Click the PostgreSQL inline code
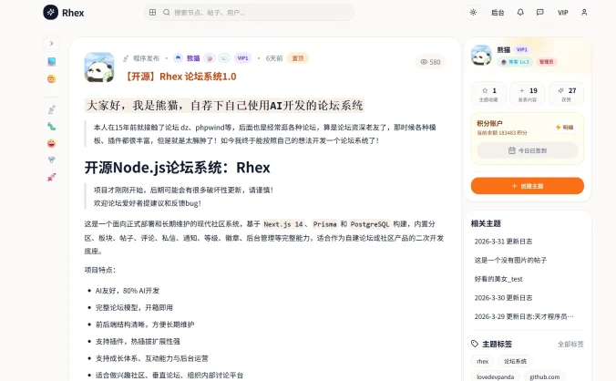Viewport: 616px width, 381px height. (x=370, y=224)
